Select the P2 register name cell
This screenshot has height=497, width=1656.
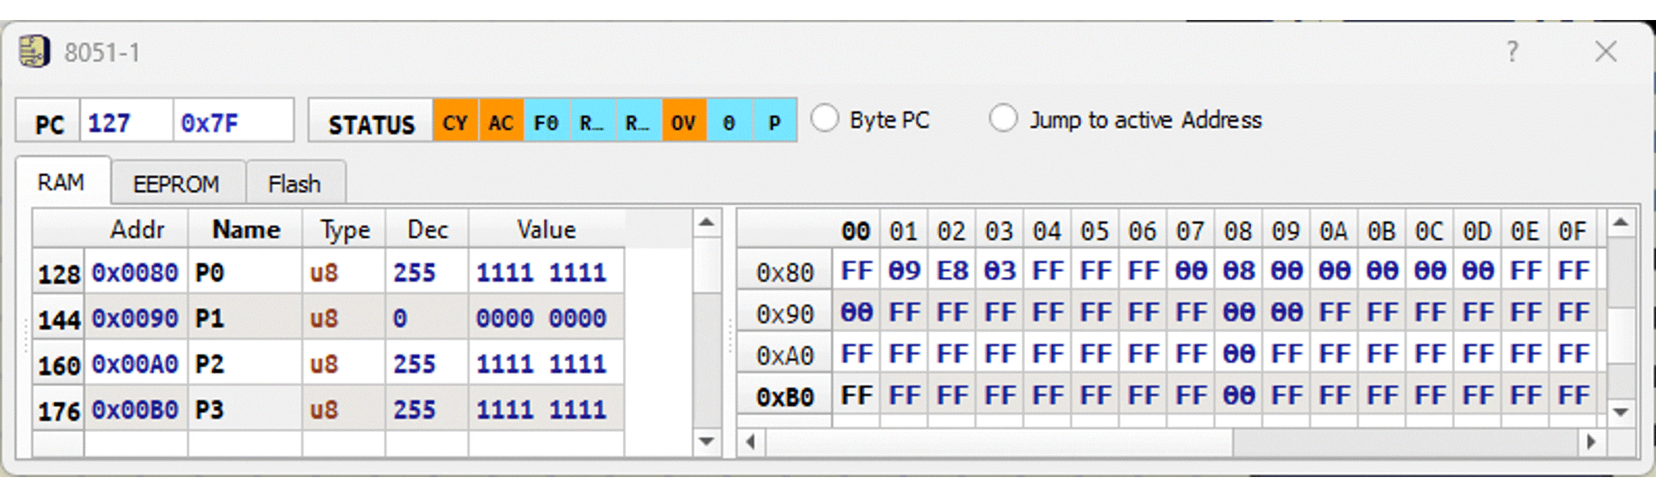(246, 363)
